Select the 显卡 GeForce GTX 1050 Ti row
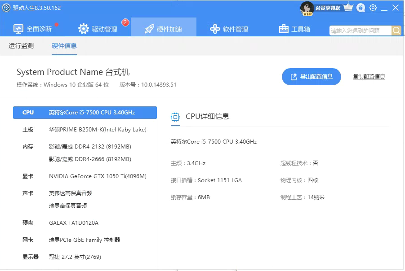This screenshot has width=405, height=271. click(x=85, y=176)
